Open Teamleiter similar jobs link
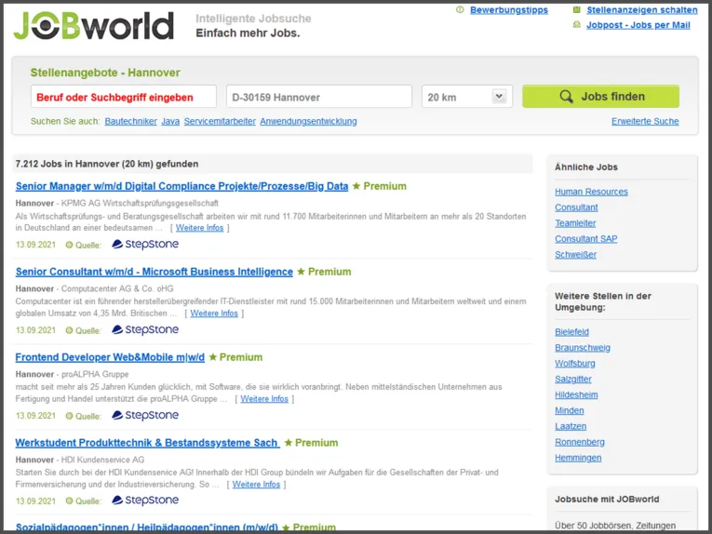Image resolution: width=712 pixels, height=534 pixels. point(575,222)
